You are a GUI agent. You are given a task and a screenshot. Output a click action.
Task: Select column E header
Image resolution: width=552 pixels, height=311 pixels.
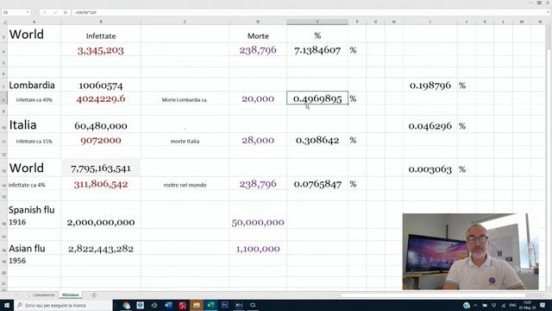tap(317, 22)
